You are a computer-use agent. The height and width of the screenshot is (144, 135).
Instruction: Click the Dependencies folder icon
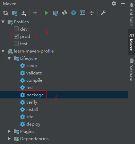pyautogui.click(x=16, y=139)
